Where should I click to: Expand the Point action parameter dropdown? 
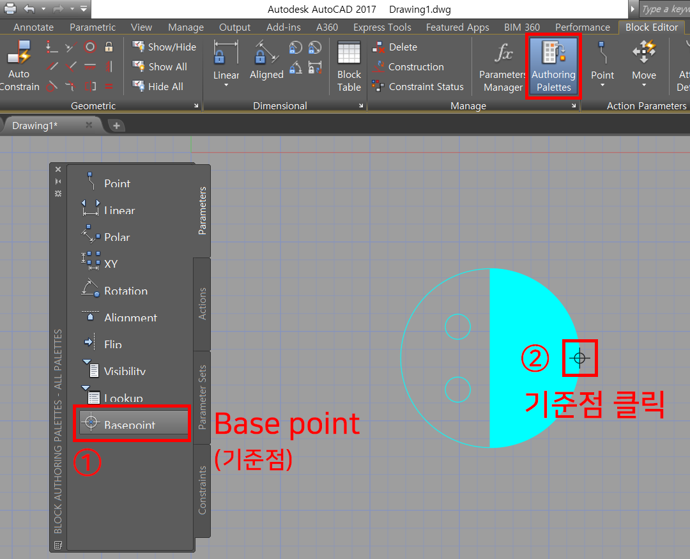click(x=602, y=86)
